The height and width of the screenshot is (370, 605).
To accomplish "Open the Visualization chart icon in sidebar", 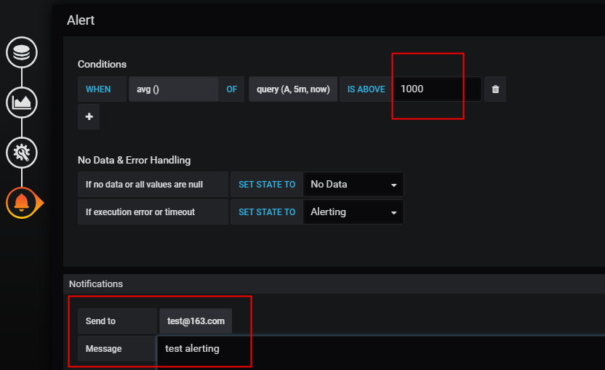I will click(x=21, y=102).
